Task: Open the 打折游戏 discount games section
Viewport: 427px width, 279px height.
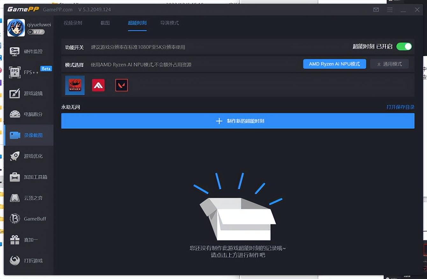Action: pyautogui.click(x=28, y=261)
